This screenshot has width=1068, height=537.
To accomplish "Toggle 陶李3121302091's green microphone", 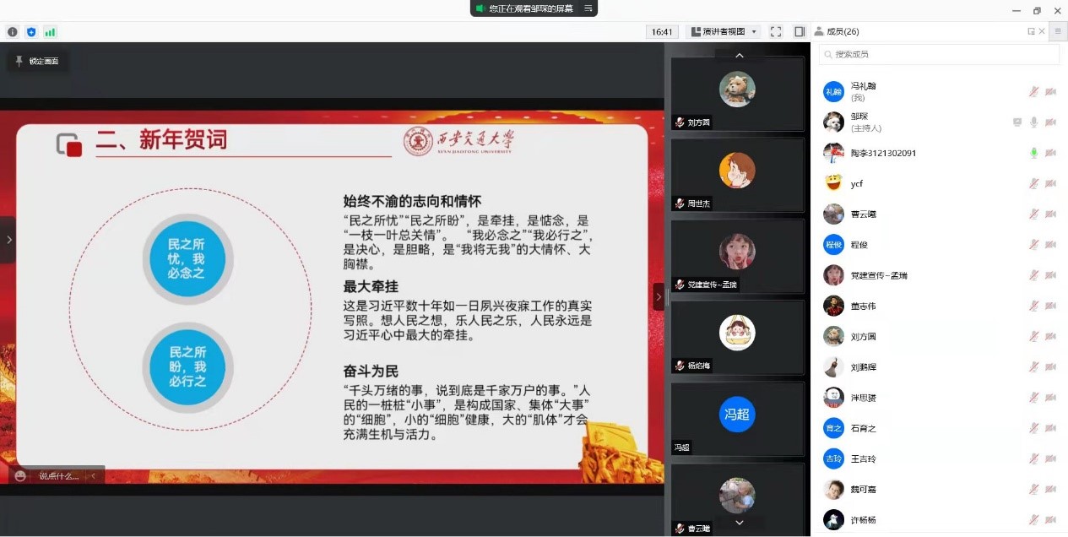I will [x=1033, y=153].
